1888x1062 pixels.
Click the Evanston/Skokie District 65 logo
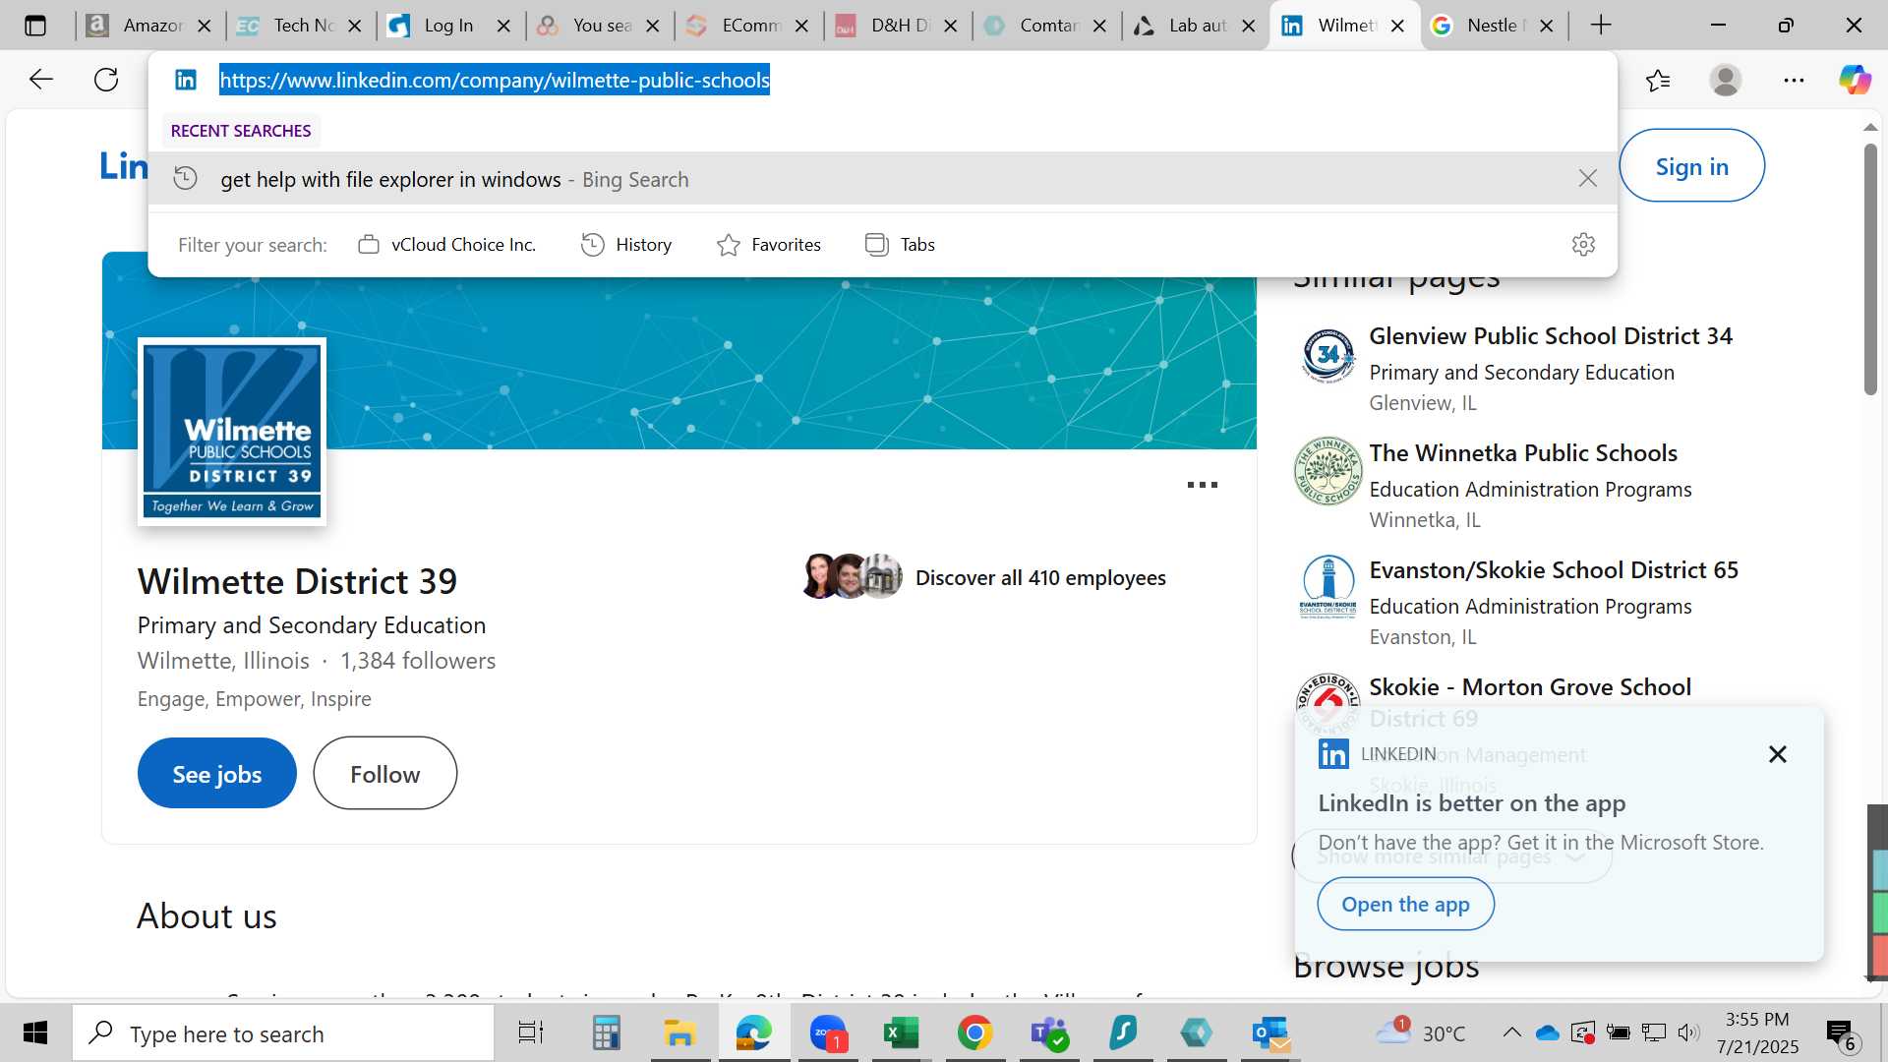(x=1327, y=587)
